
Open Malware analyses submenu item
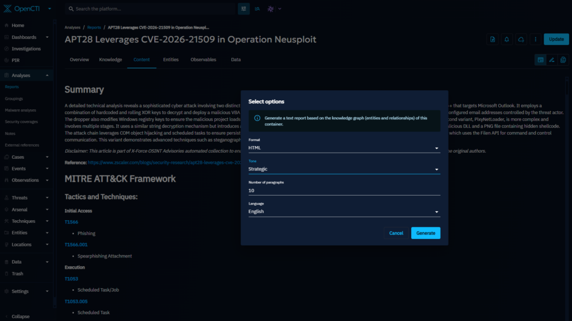click(x=21, y=110)
